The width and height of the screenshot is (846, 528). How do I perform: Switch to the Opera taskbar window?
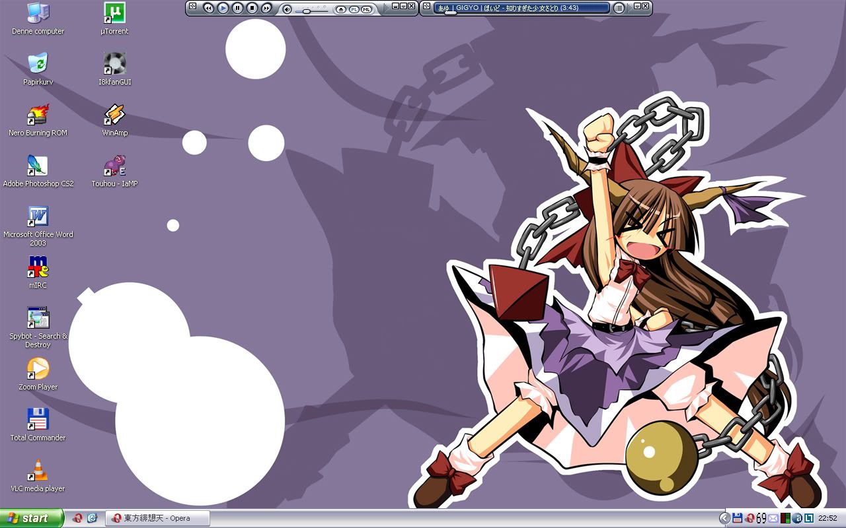pos(157,518)
